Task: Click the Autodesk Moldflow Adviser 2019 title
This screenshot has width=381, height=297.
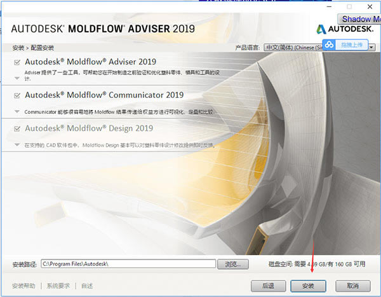Action: pyautogui.click(x=90, y=62)
